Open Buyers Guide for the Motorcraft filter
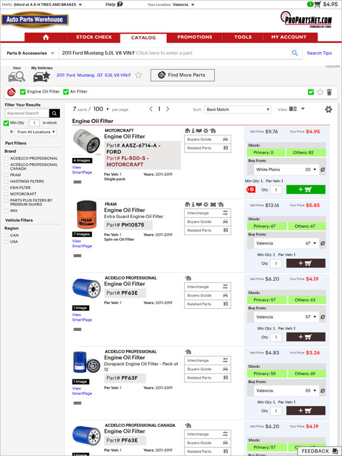The height and width of the screenshot is (456, 342). (207, 140)
